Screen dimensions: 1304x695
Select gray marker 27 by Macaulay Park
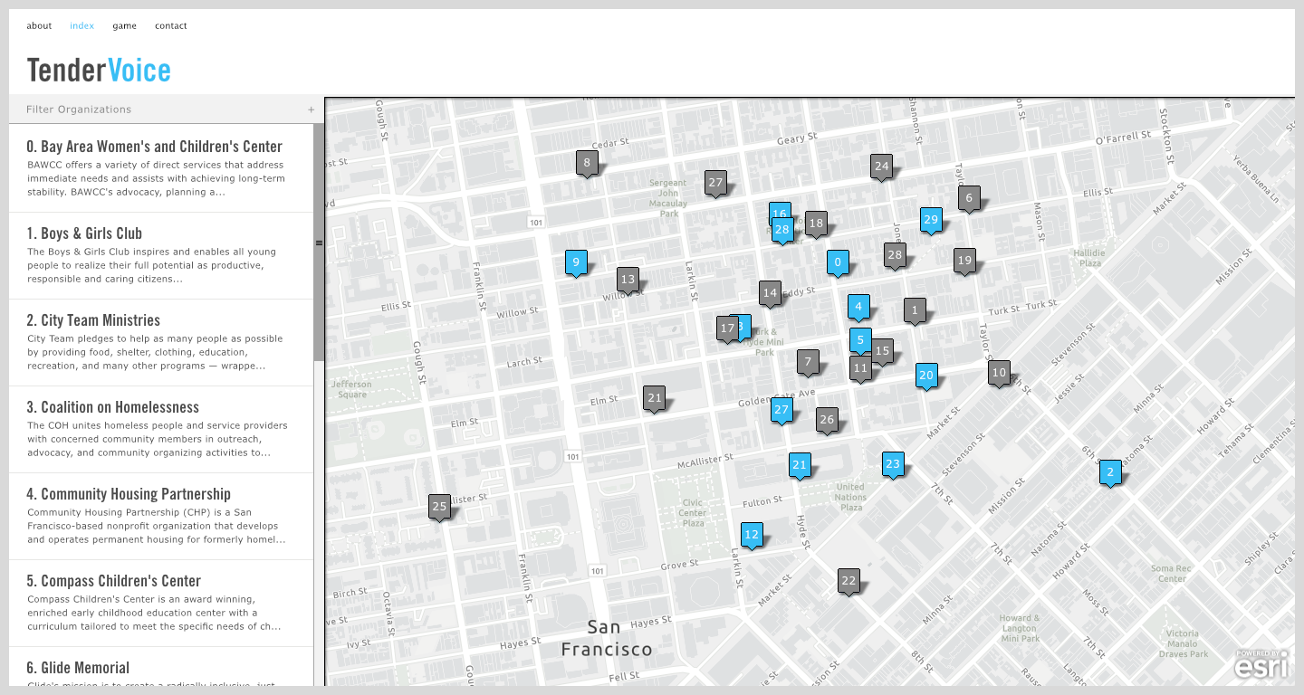click(715, 183)
